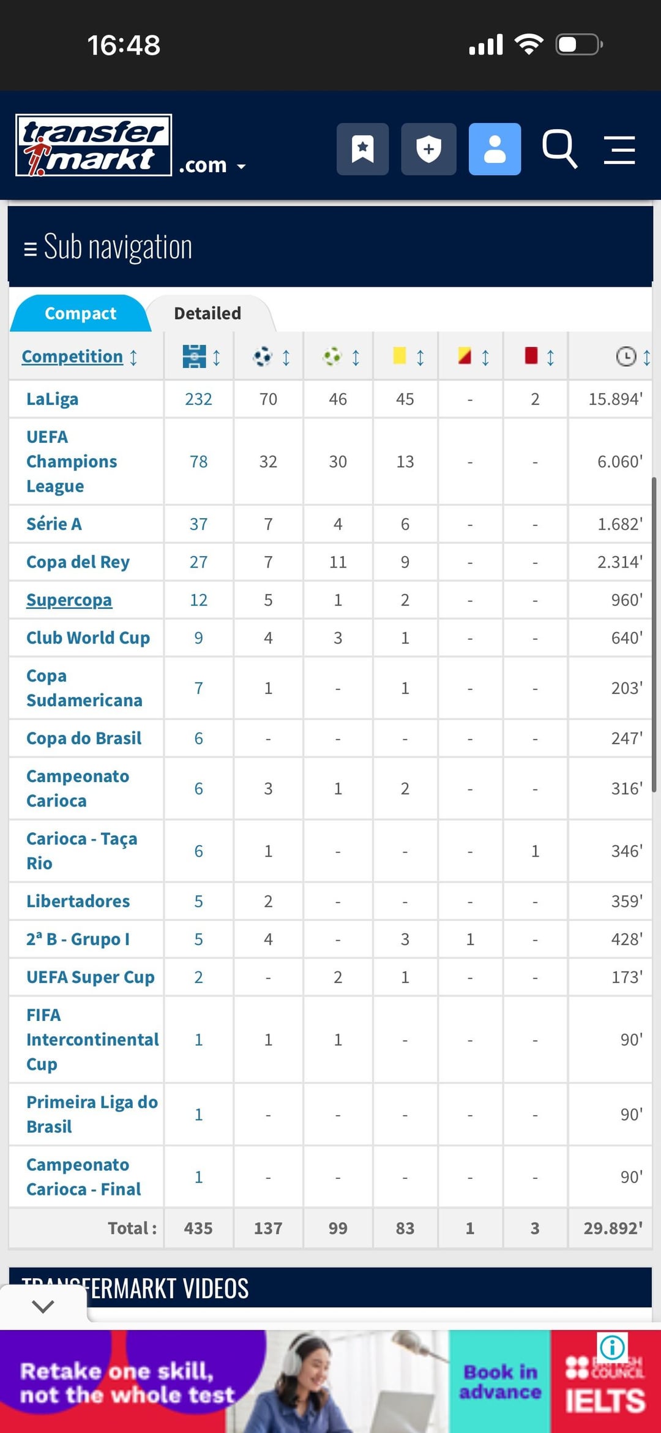Image resolution: width=661 pixels, height=1433 pixels.
Task: Open the .com domain dropdown
Action: [x=212, y=165]
